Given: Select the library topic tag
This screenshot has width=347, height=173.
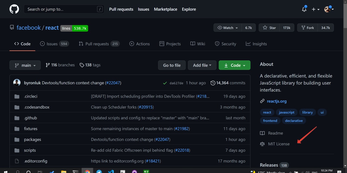Looking at the screenshot, I should coord(307,112).
